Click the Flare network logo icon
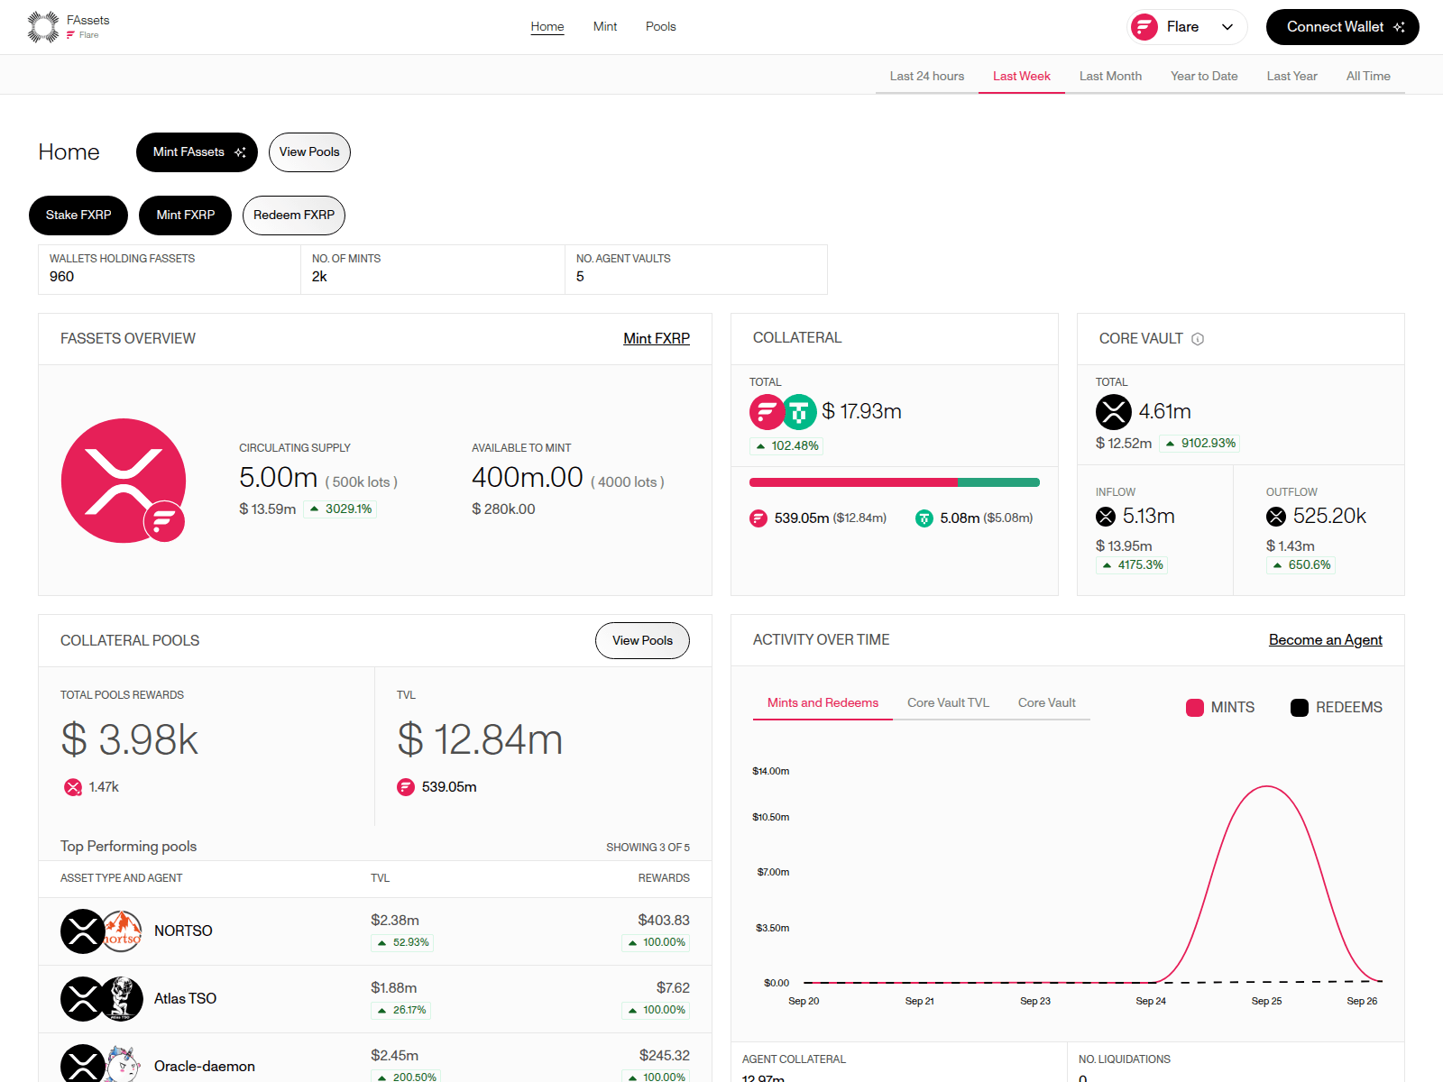Image resolution: width=1443 pixels, height=1082 pixels. (1144, 27)
